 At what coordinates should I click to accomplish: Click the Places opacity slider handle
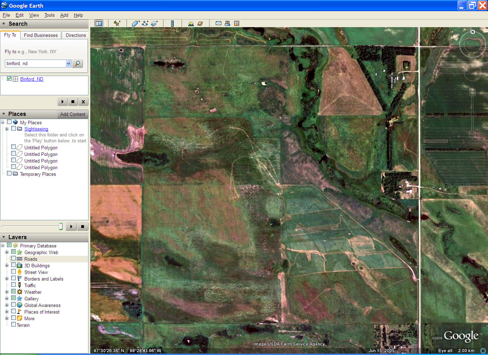(61, 227)
